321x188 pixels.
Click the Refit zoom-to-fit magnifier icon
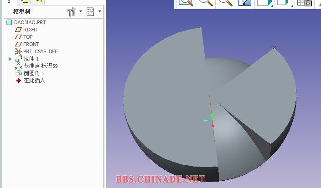[186, 2]
